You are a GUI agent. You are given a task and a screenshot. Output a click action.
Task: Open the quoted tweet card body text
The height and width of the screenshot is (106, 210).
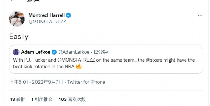click(104, 63)
